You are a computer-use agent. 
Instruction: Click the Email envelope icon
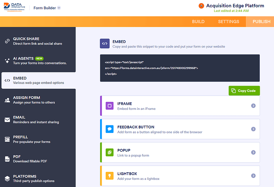pos(7,120)
